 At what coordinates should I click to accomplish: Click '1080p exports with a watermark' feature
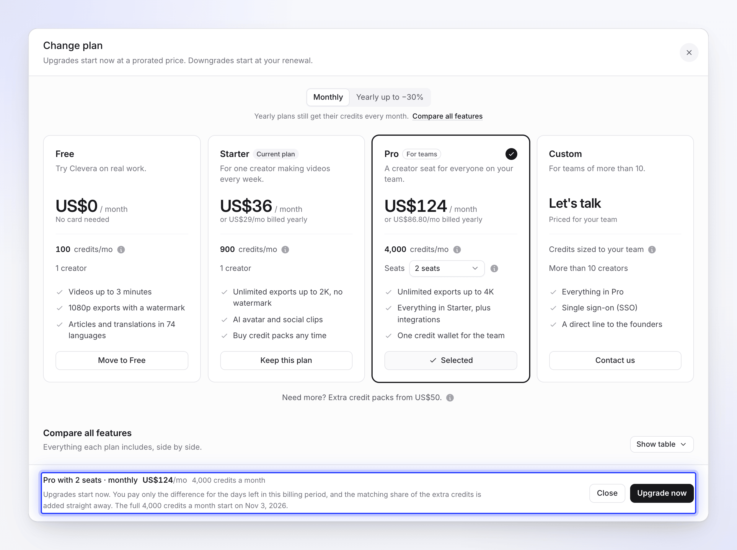(x=127, y=308)
